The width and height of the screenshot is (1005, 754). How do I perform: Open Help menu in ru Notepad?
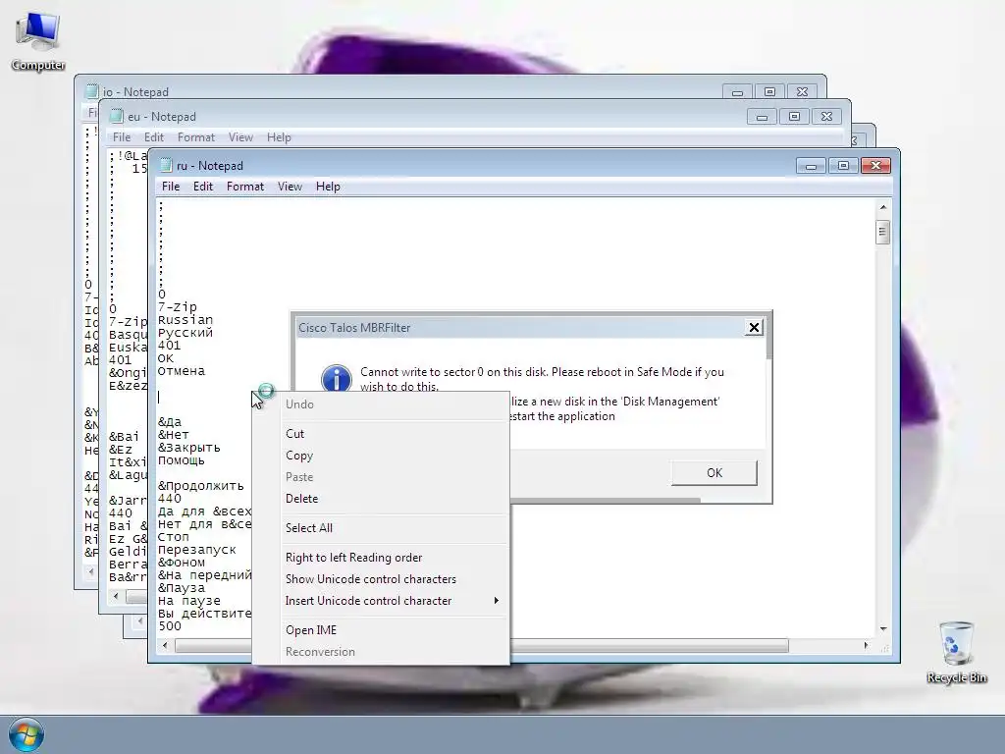point(328,187)
